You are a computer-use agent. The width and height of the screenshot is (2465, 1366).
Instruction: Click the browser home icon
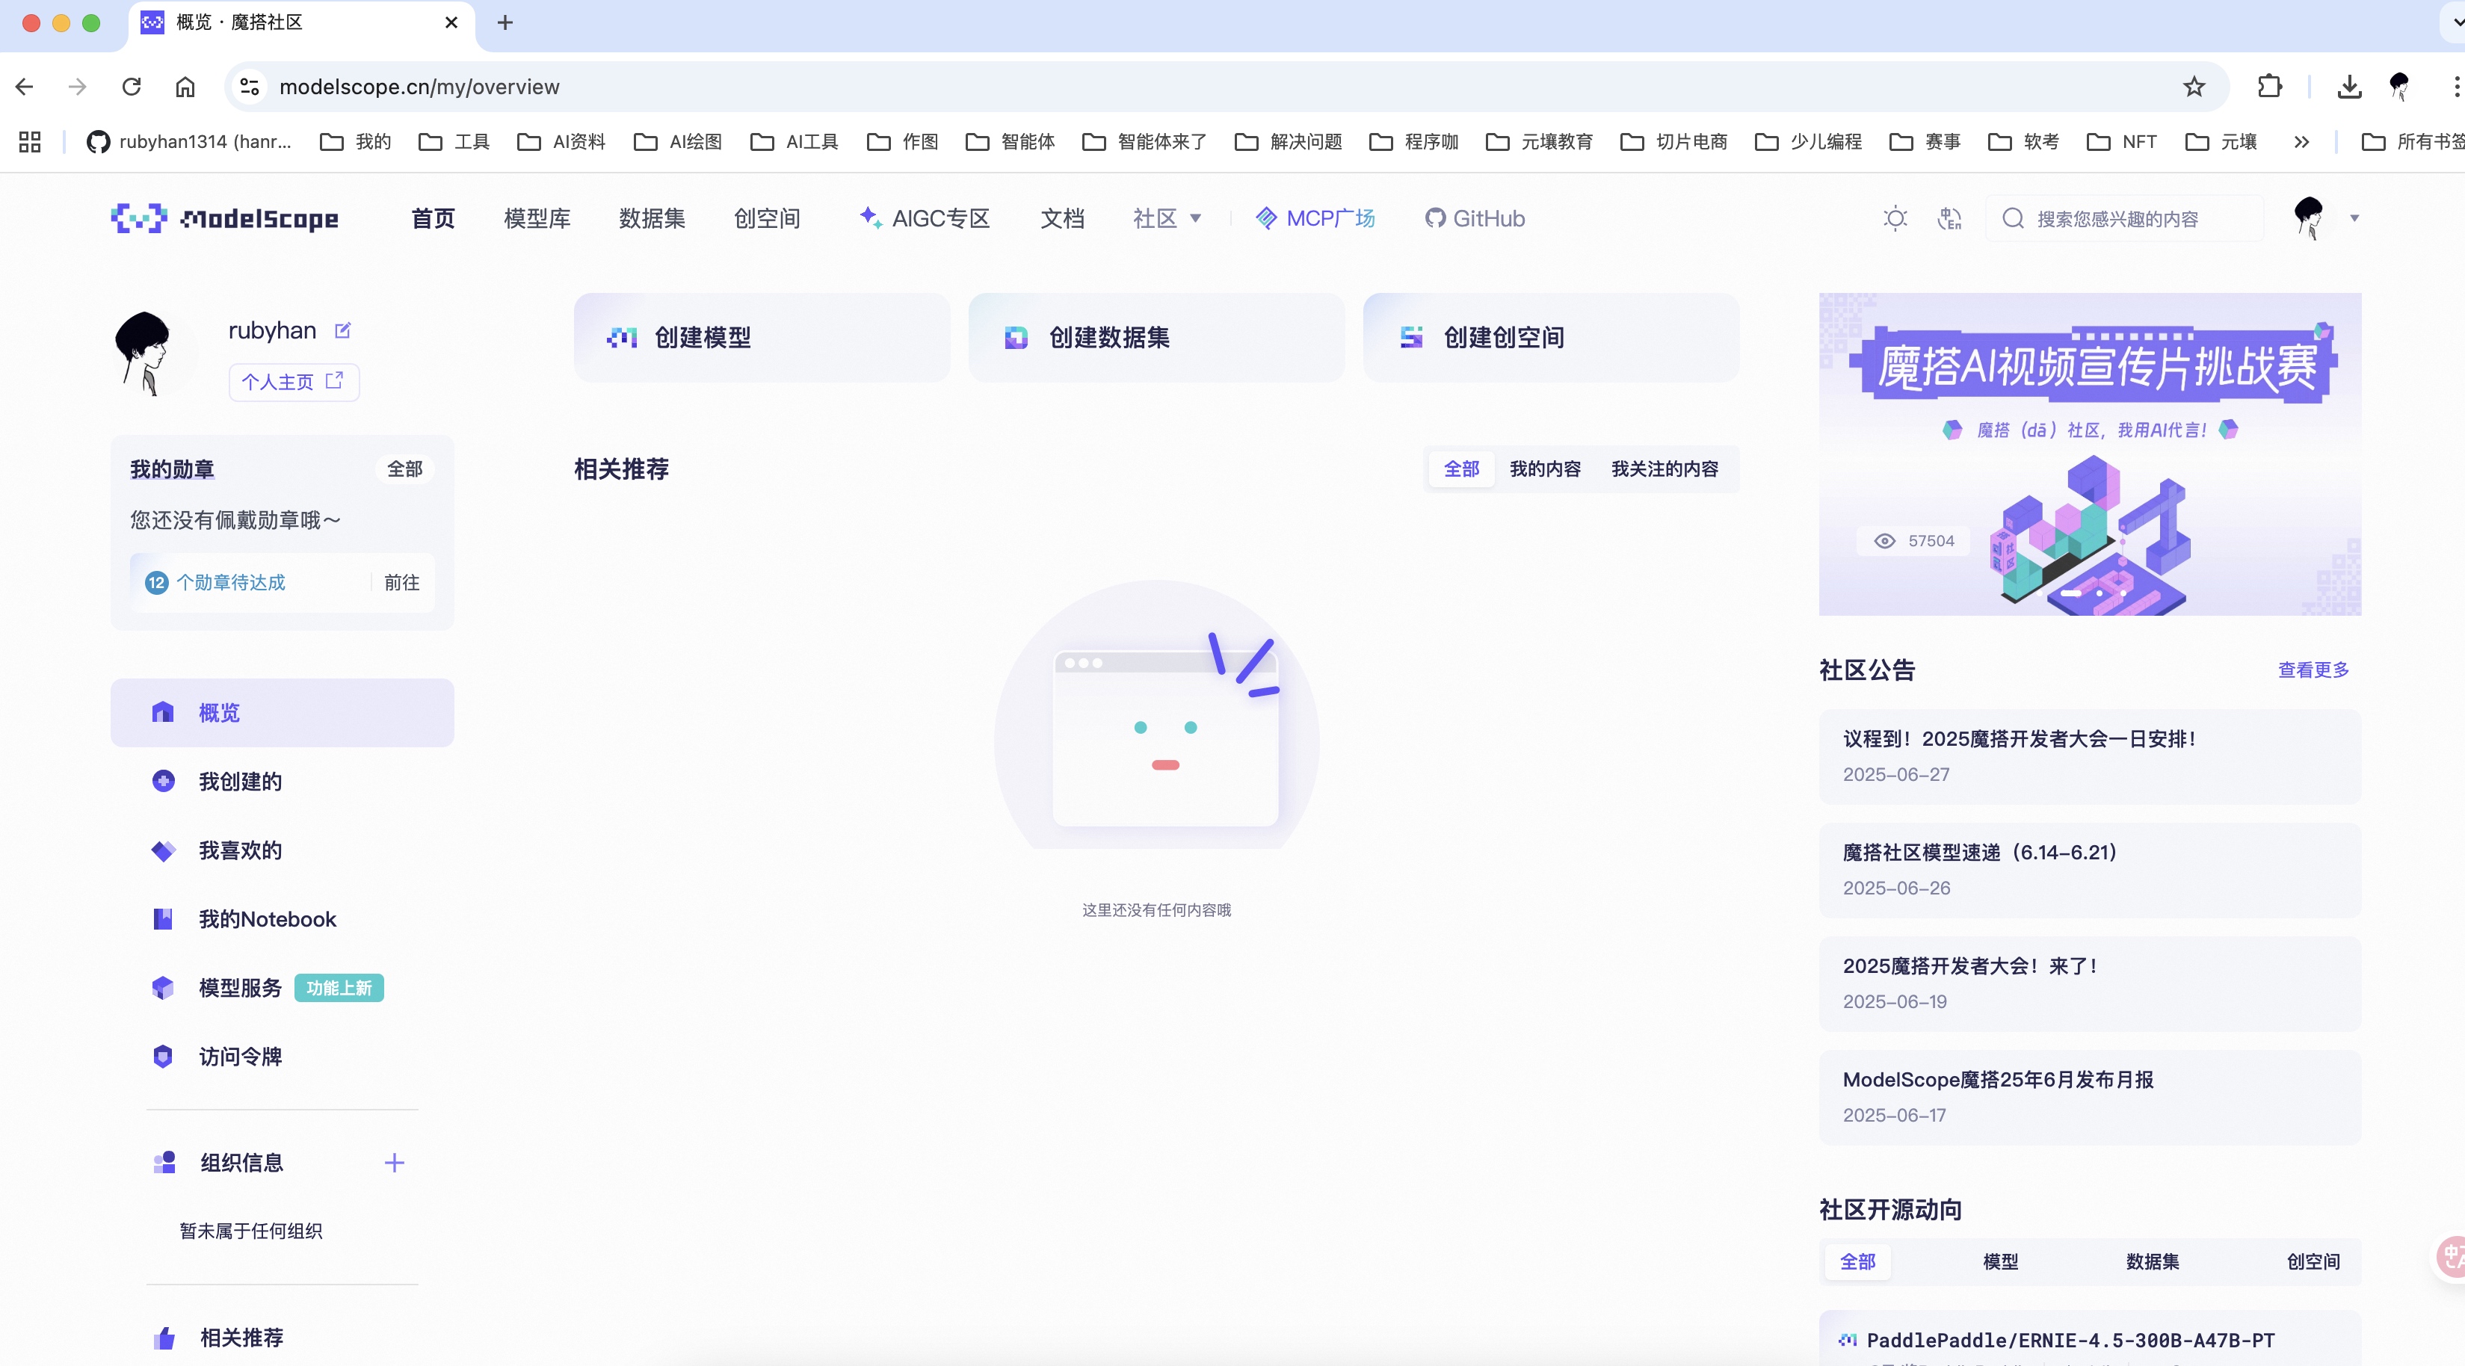[x=185, y=87]
